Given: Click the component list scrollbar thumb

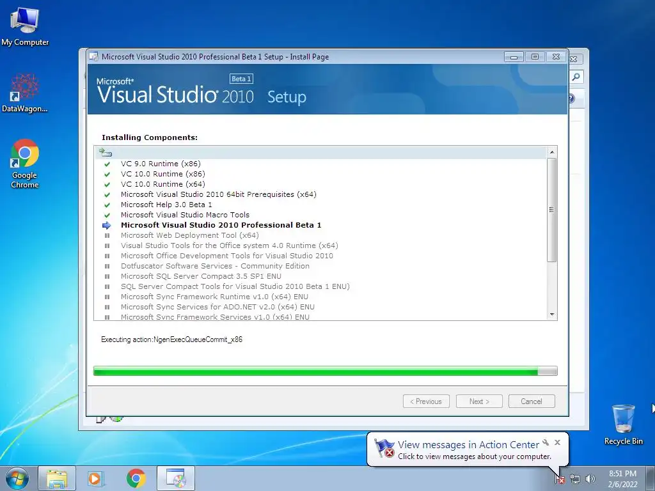Looking at the screenshot, I should tap(552, 210).
